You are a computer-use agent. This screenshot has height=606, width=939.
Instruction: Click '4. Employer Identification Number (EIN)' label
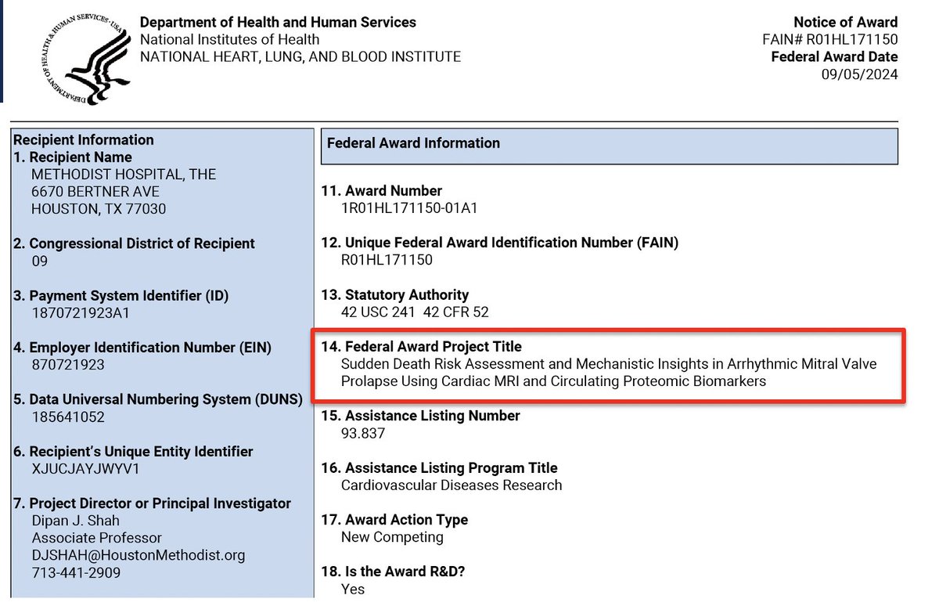(x=143, y=348)
